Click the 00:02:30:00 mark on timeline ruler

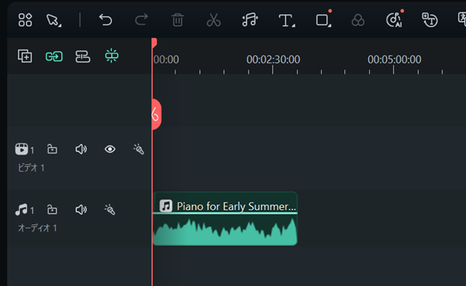(x=273, y=59)
